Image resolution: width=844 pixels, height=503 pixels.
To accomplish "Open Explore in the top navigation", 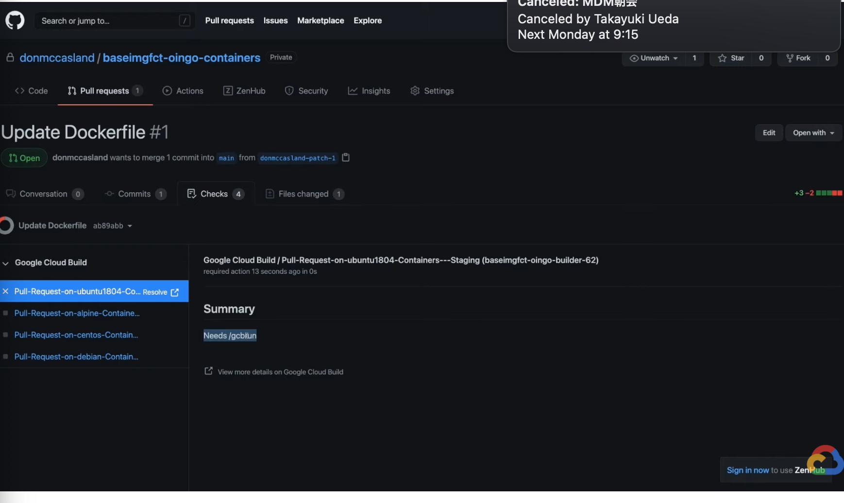I will point(368,20).
